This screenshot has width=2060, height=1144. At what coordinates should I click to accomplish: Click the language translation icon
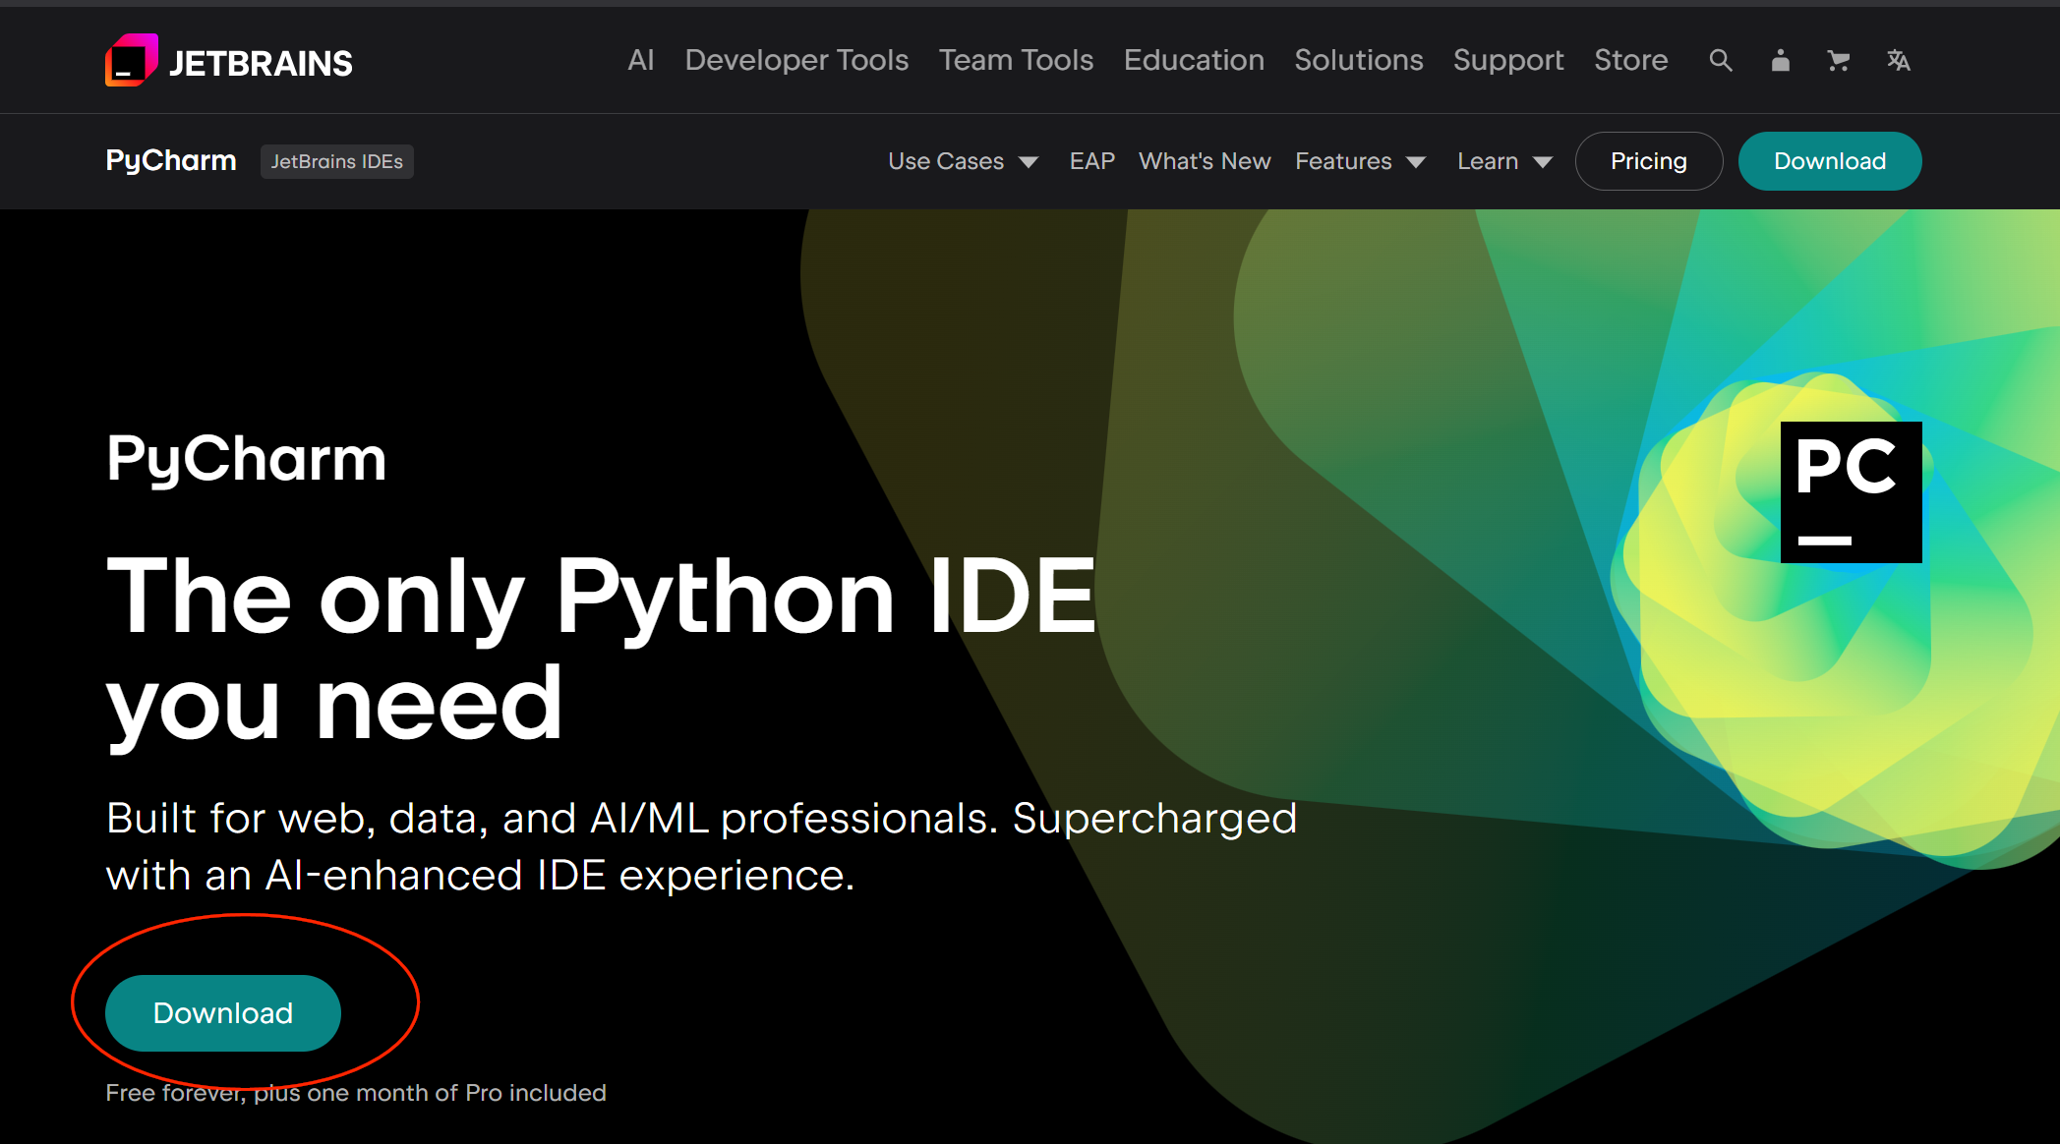click(1898, 61)
